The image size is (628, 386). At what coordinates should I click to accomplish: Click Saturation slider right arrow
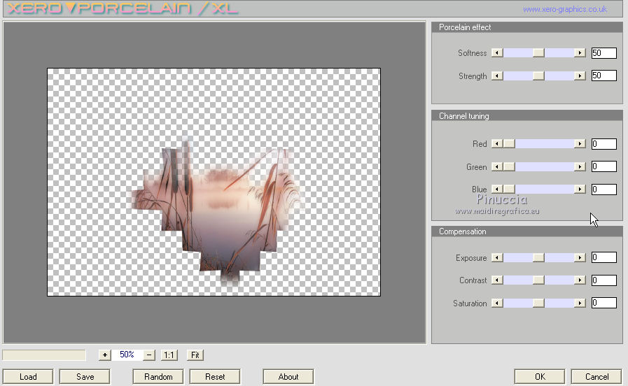pos(579,303)
